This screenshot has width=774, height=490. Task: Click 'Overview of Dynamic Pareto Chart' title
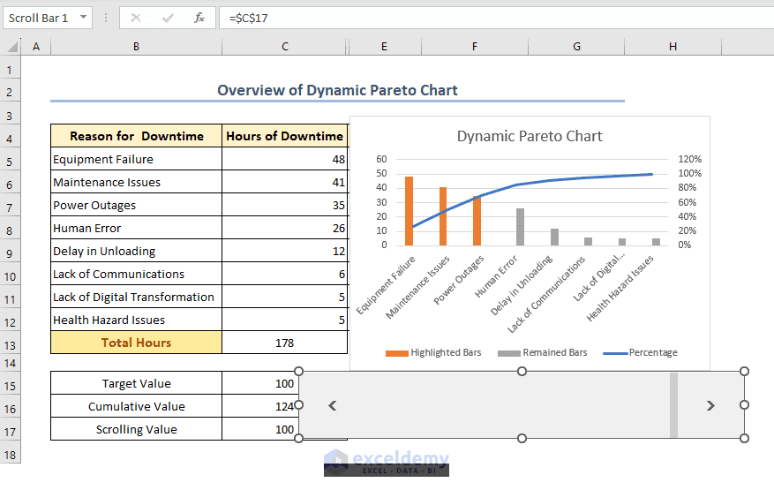pyautogui.click(x=338, y=90)
